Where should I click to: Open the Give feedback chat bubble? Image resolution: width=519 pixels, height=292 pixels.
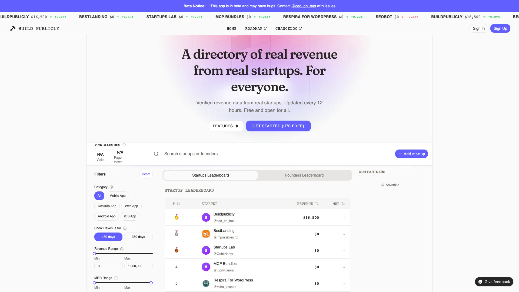coord(494,281)
